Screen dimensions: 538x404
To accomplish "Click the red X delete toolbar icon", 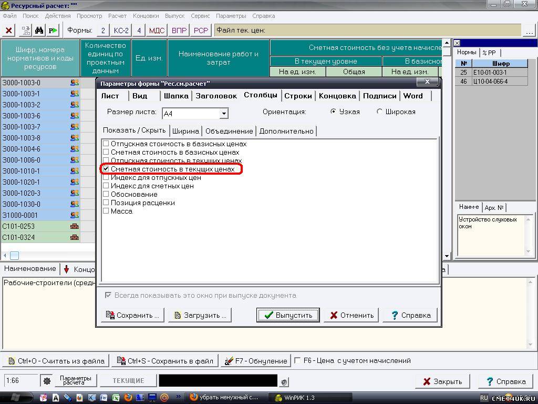I will point(9,31).
